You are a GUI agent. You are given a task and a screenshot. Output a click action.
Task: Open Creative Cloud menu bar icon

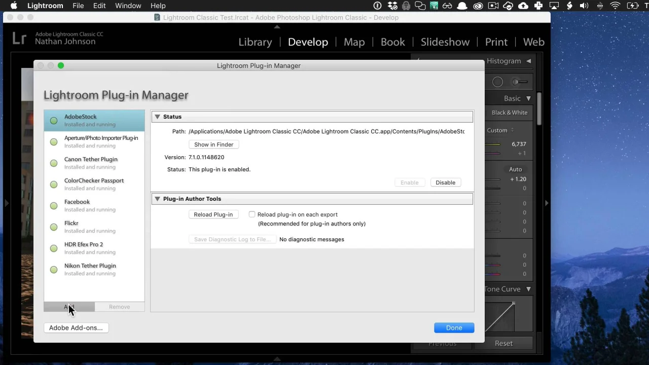coord(478,6)
